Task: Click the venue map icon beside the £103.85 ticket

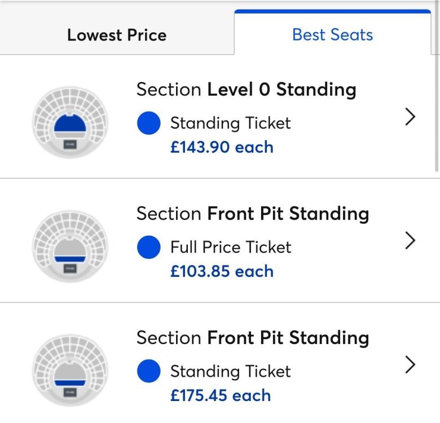Action: pos(63,244)
